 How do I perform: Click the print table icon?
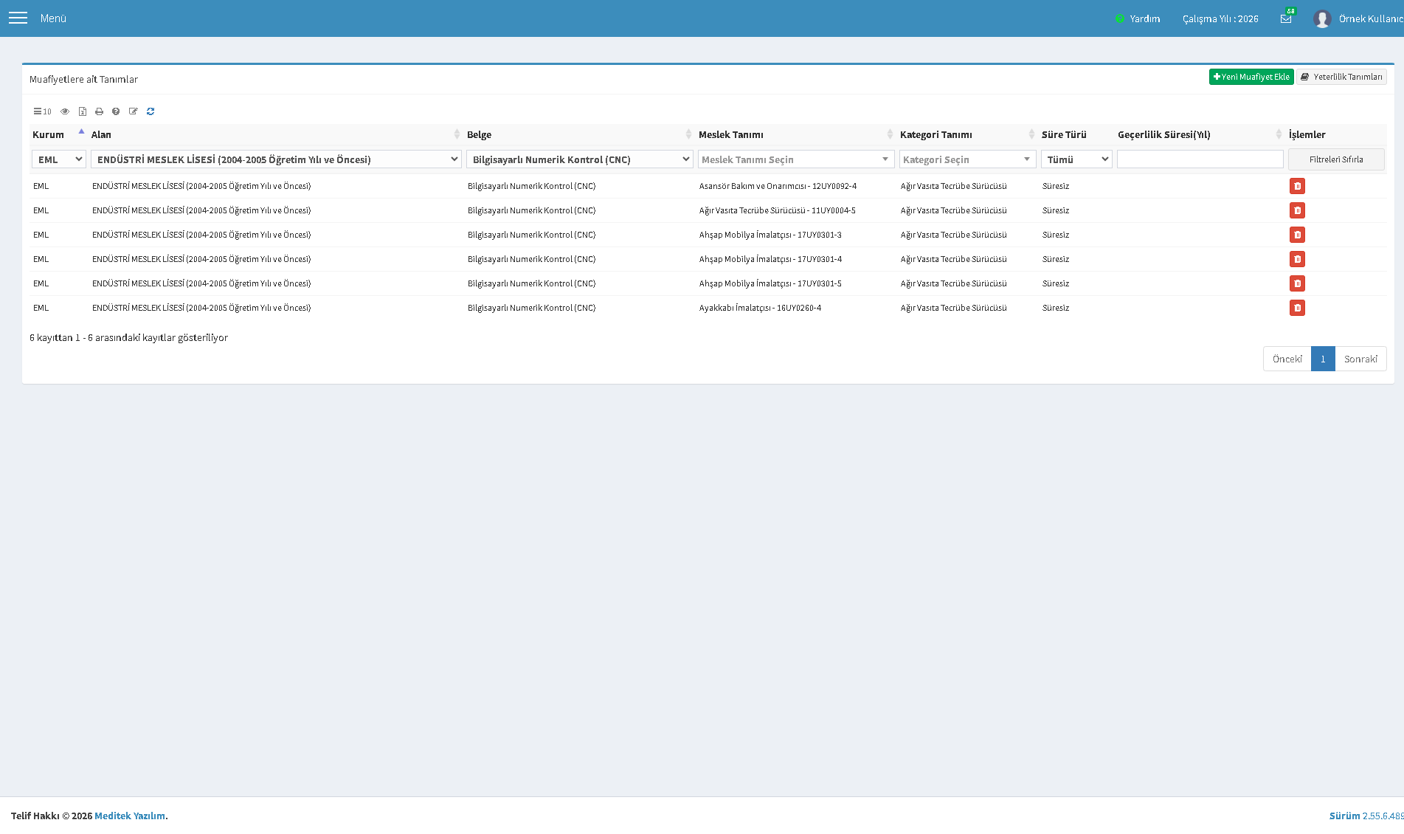point(99,111)
